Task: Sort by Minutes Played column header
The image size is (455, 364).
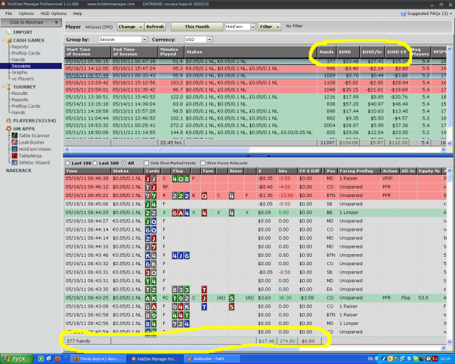Action: (171, 52)
